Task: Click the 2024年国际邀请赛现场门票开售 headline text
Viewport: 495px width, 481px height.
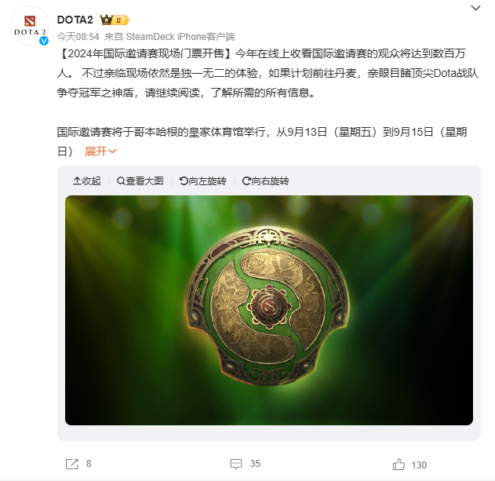Action: point(146,53)
